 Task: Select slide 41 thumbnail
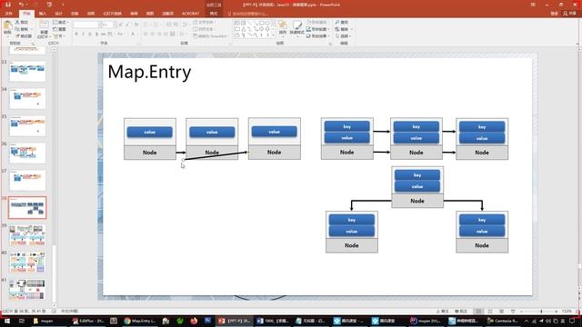pyautogui.click(x=27, y=290)
